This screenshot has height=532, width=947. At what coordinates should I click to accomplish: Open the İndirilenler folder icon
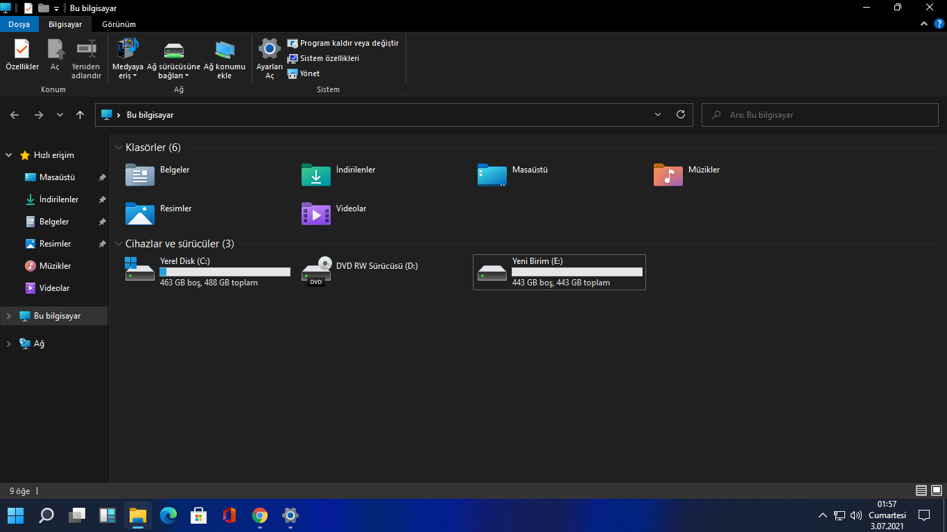(x=316, y=175)
